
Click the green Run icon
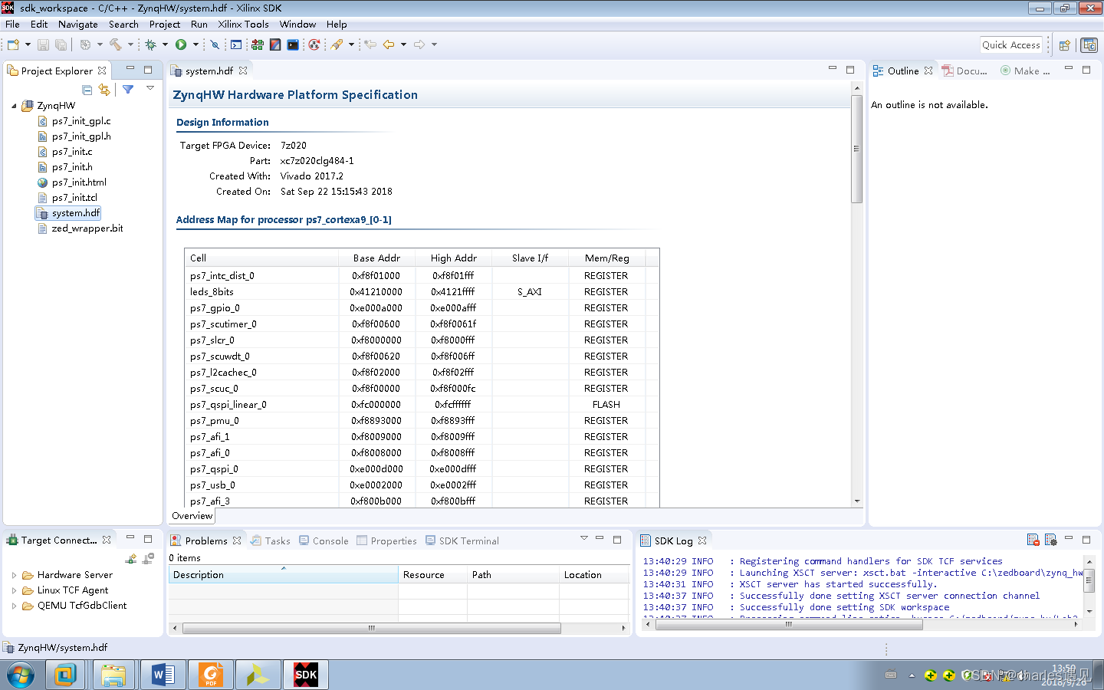click(181, 44)
